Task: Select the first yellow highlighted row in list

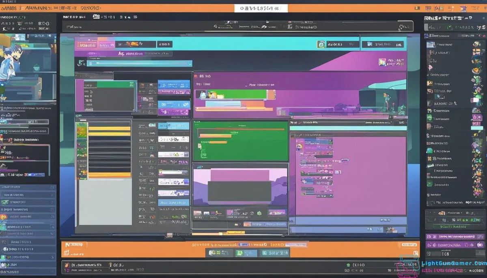Action: point(110,128)
